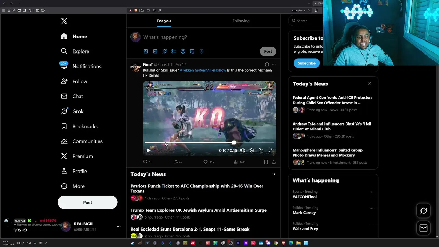Open more options on FinnT's post
The width and height of the screenshot is (439, 247).
tap(274, 64)
